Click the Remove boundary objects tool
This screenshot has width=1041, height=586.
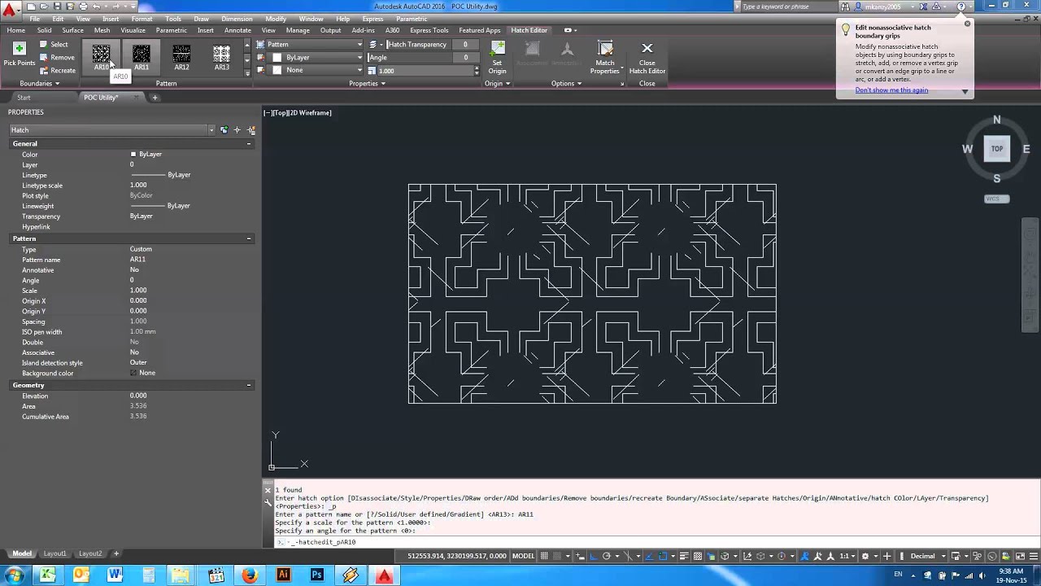[x=57, y=58]
